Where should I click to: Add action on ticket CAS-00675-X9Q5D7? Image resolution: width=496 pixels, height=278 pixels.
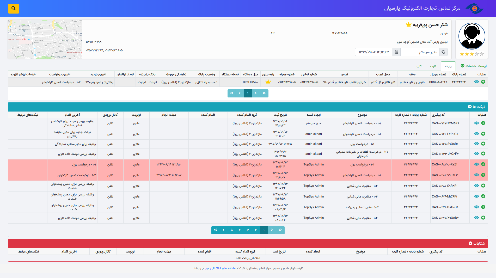point(483,218)
